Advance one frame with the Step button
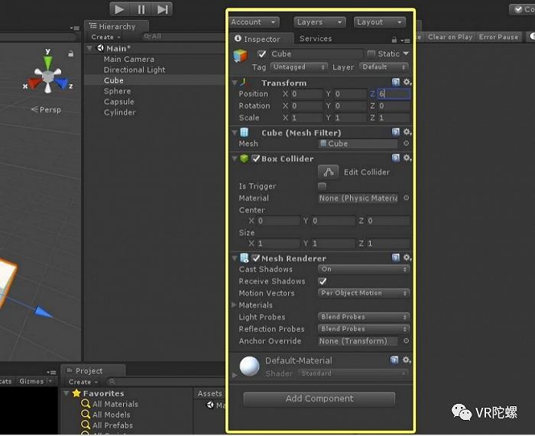Screen dimensions: 535x436 point(162,9)
